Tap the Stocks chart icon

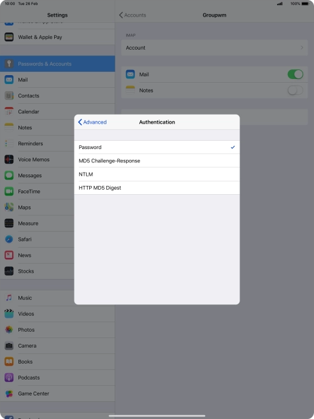point(9,271)
